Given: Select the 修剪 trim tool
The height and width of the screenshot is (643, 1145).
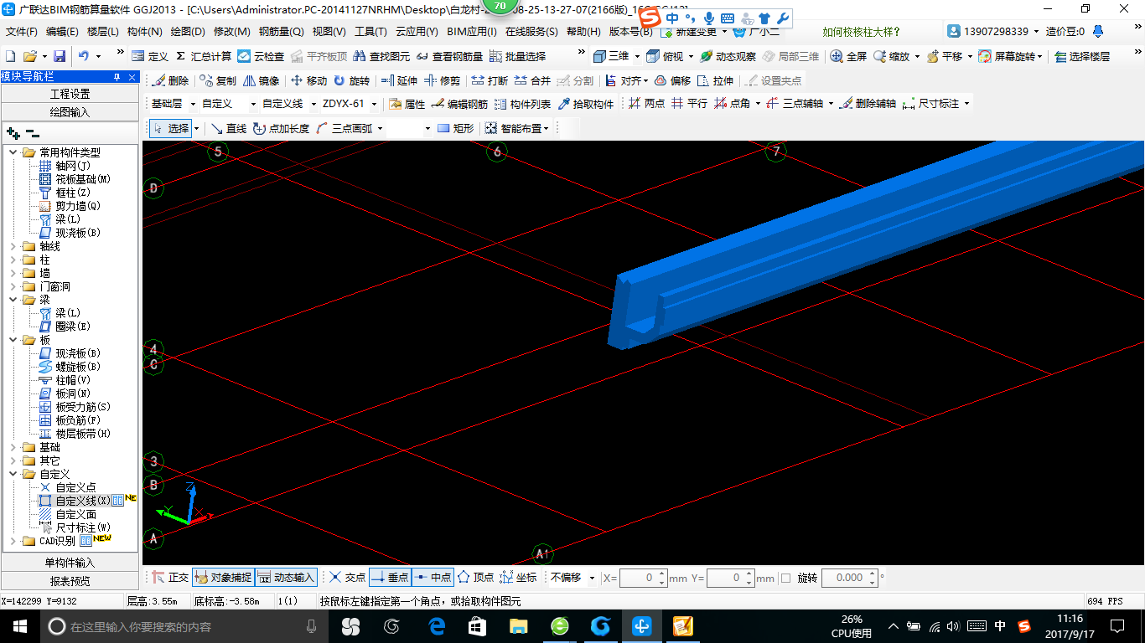Looking at the screenshot, I should 442,80.
